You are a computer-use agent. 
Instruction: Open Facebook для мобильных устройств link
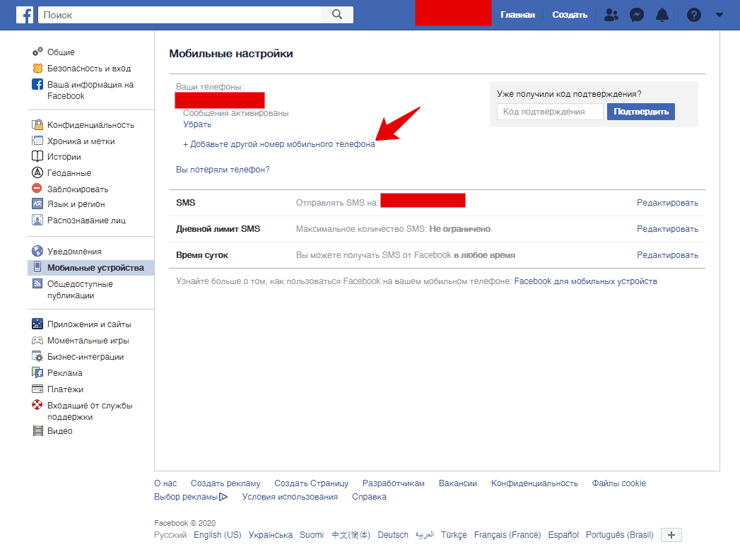pos(586,281)
